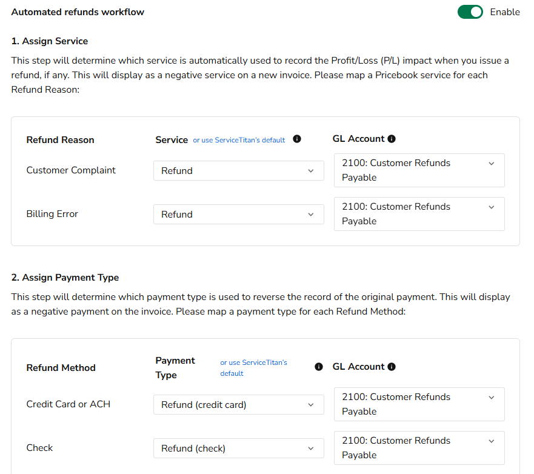
Task: Expand Check refund GL Account dropdown
Action: pos(419,448)
